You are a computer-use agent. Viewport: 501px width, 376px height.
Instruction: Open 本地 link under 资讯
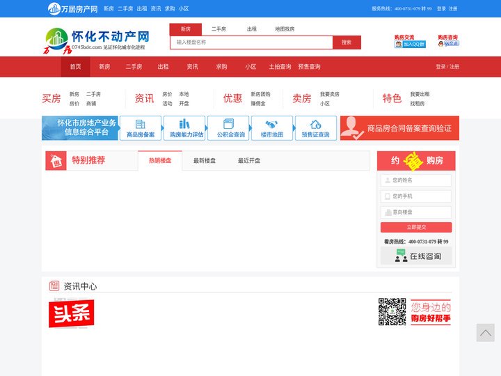[184, 94]
